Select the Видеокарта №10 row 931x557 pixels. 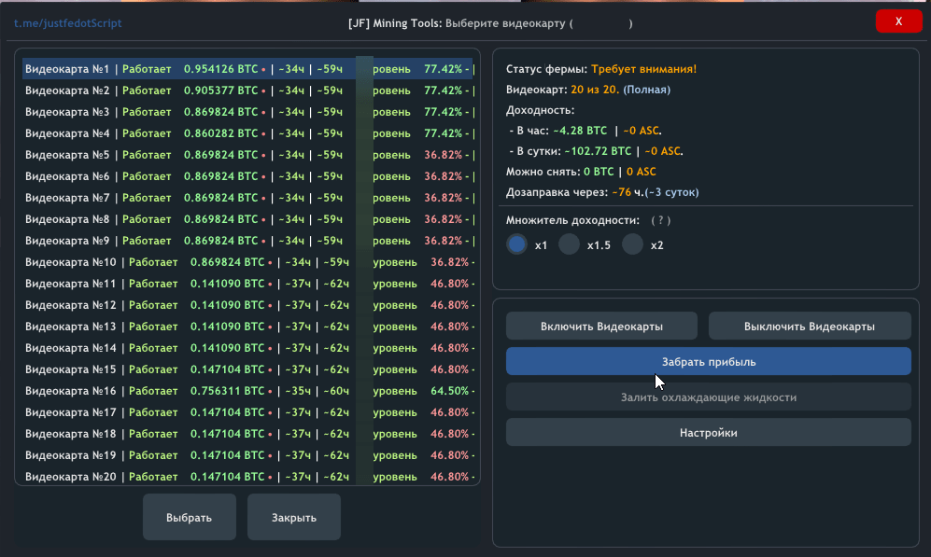[248, 262]
